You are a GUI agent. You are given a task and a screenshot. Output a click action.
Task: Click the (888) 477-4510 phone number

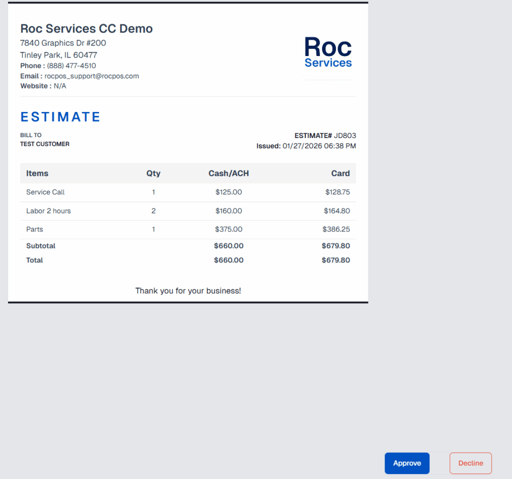click(71, 65)
